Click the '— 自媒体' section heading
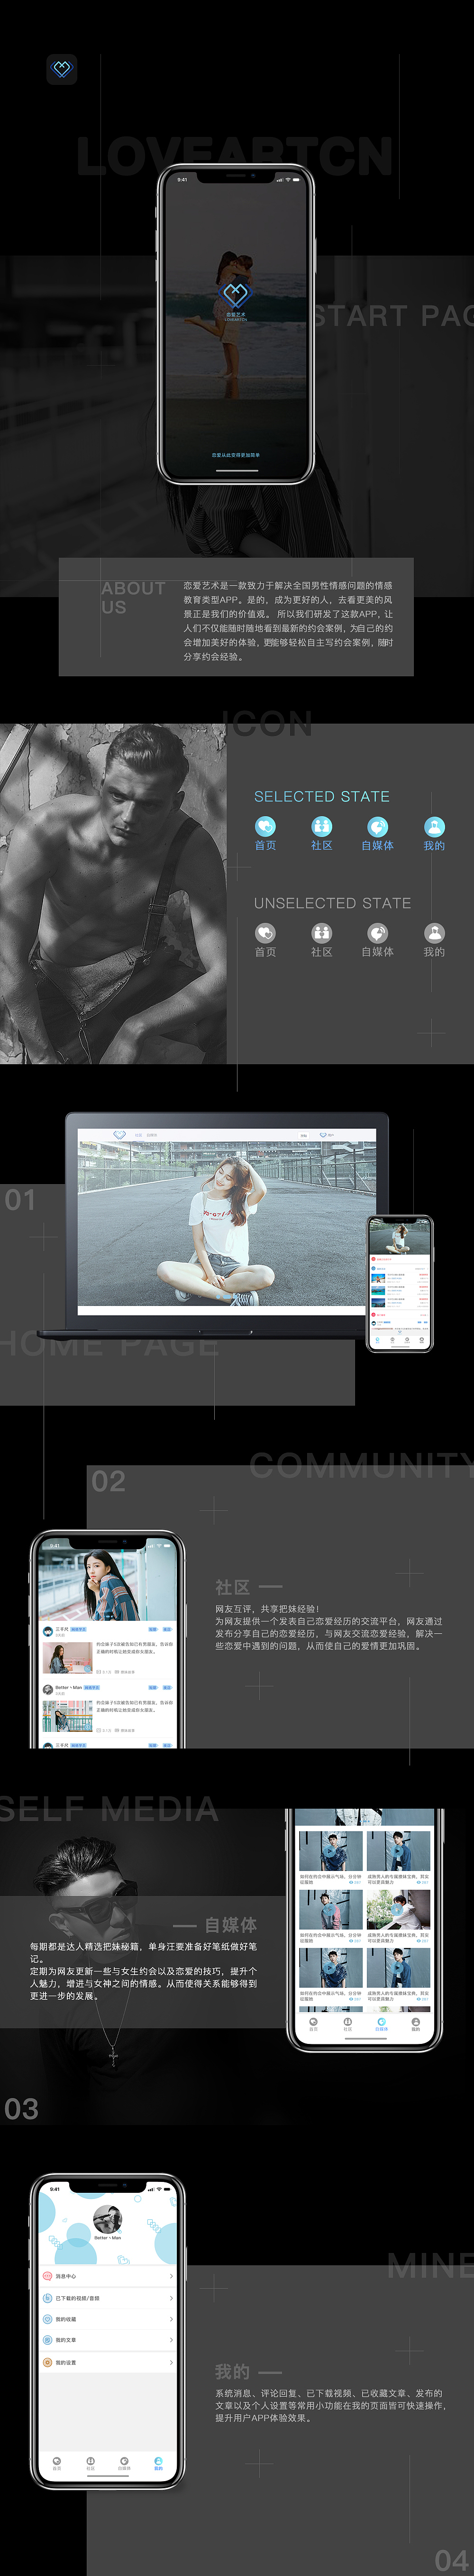The height and width of the screenshot is (2576, 474). (x=215, y=1925)
